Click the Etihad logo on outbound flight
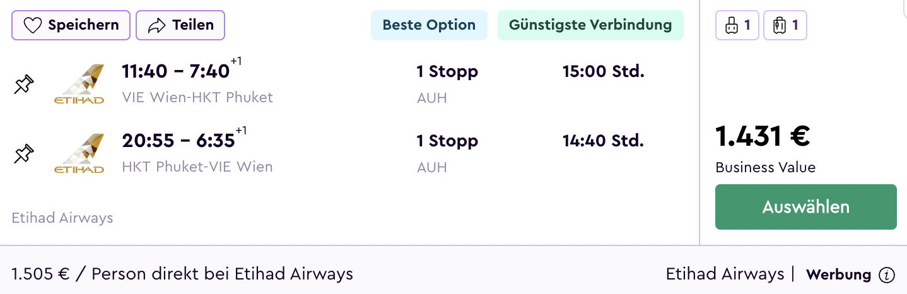The width and height of the screenshot is (907, 294). point(79,84)
